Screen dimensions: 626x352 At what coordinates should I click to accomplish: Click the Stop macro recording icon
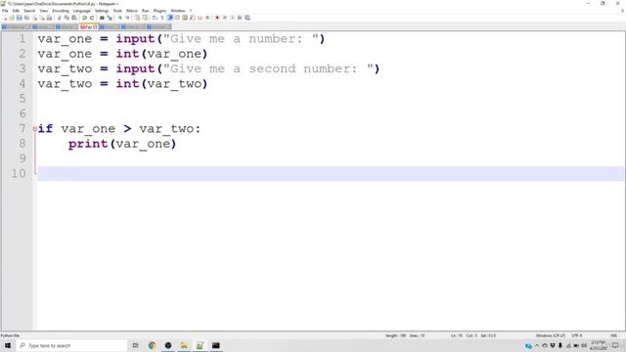click(224, 18)
